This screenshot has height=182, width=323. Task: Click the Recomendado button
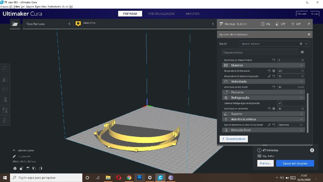tap(234, 139)
